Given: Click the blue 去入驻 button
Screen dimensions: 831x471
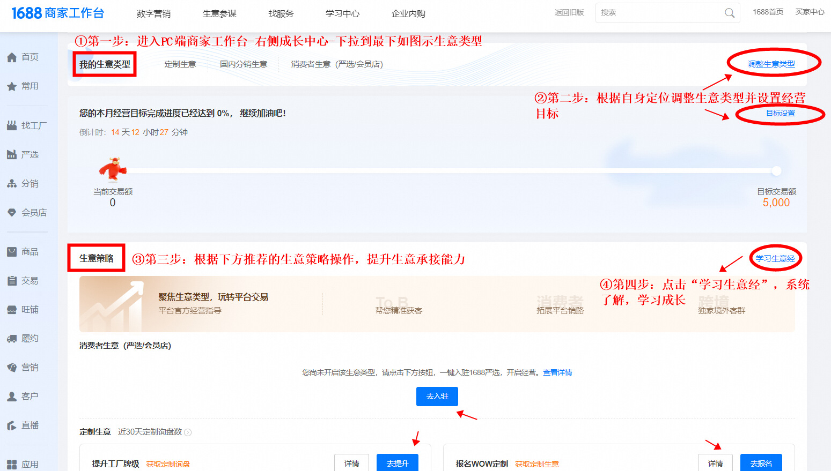Looking at the screenshot, I should (x=437, y=397).
